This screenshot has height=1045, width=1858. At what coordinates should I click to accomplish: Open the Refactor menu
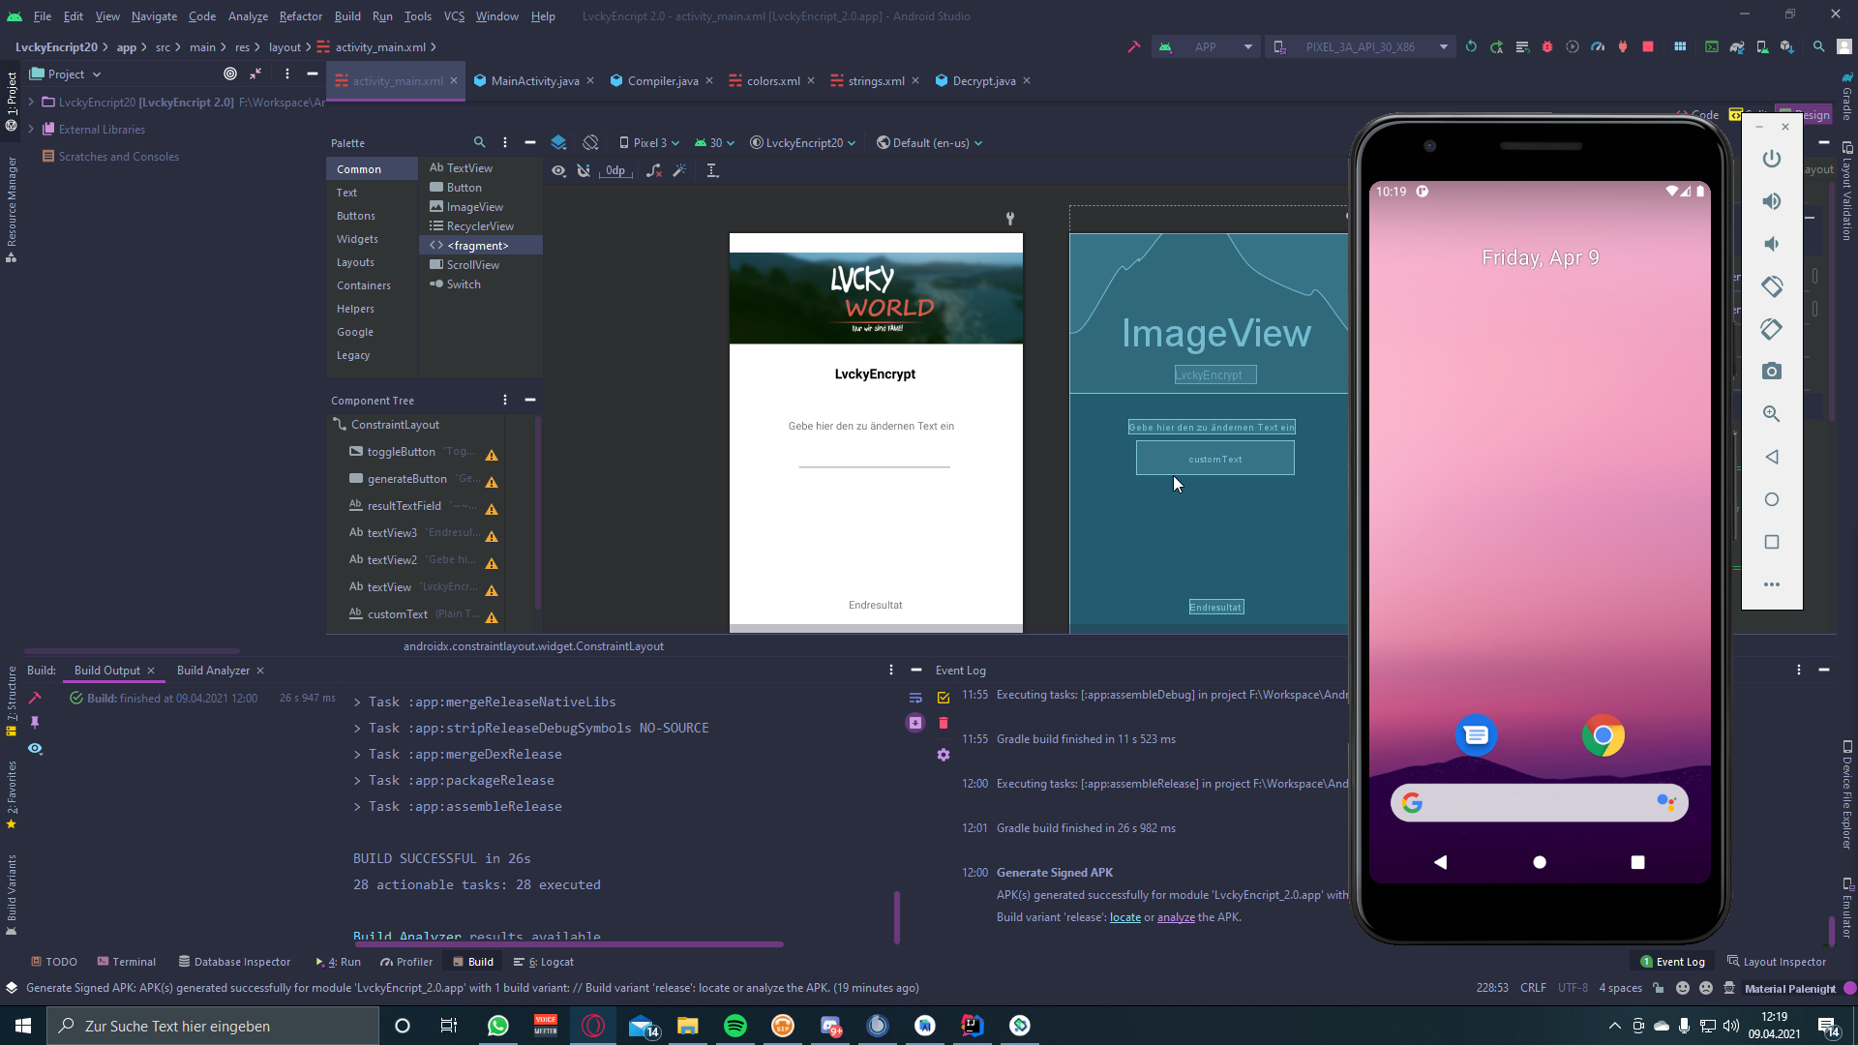(300, 15)
